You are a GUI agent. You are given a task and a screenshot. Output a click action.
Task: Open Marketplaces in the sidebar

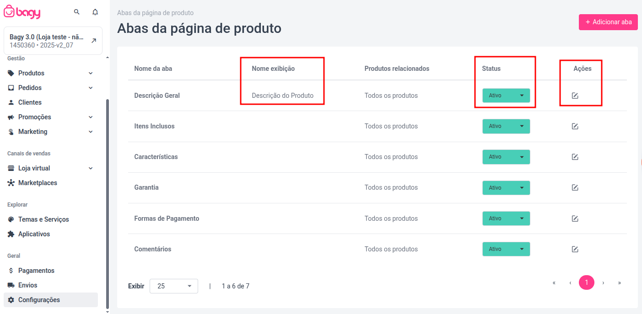point(38,183)
